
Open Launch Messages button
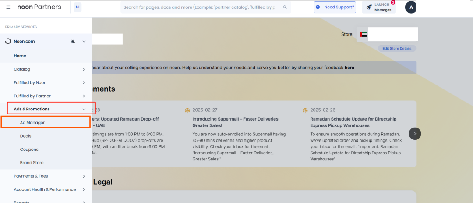click(379, 7)
